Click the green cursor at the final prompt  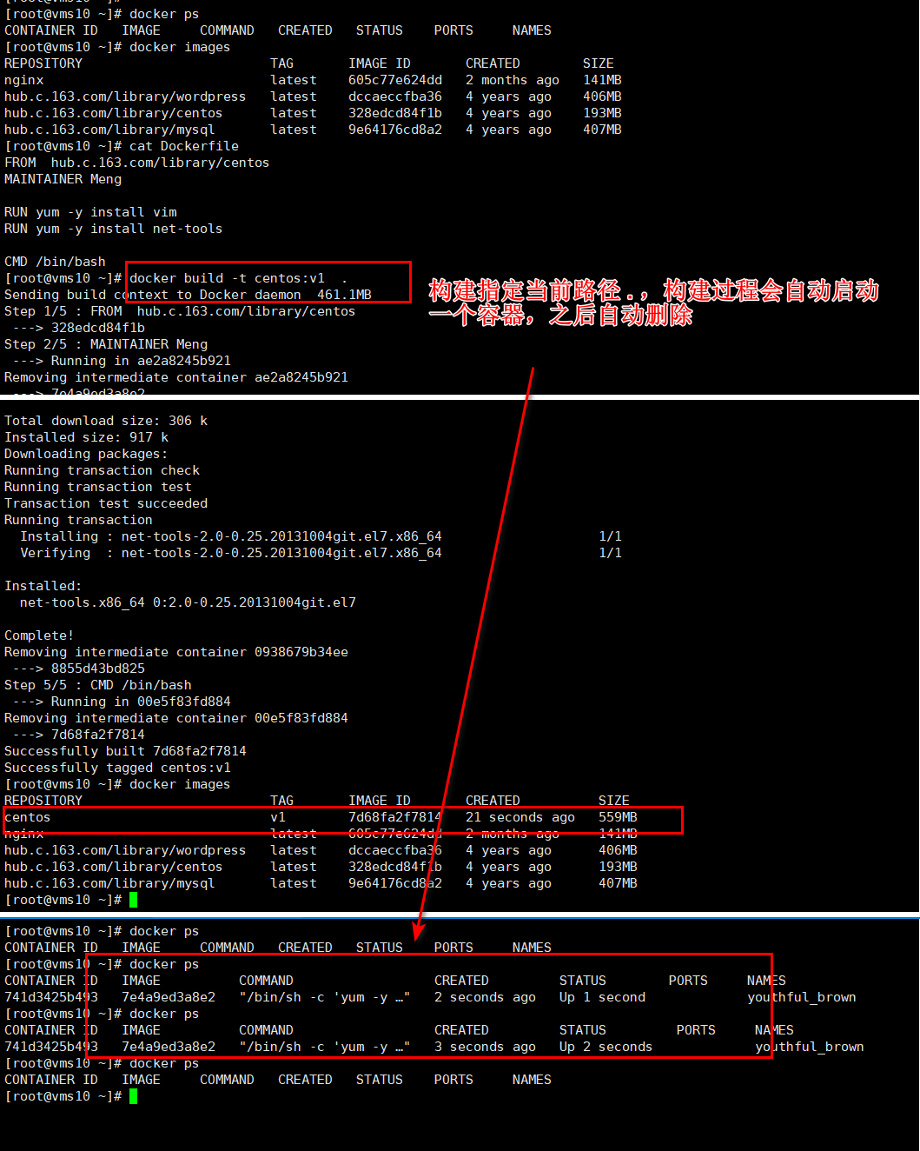[x=133, y=1096]
